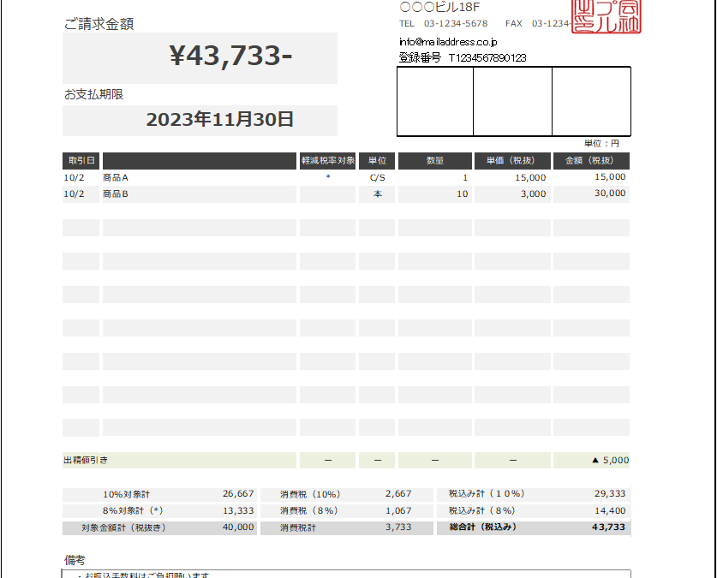Click the ▲ 5,000 discount amount cell

click(591, 460)
